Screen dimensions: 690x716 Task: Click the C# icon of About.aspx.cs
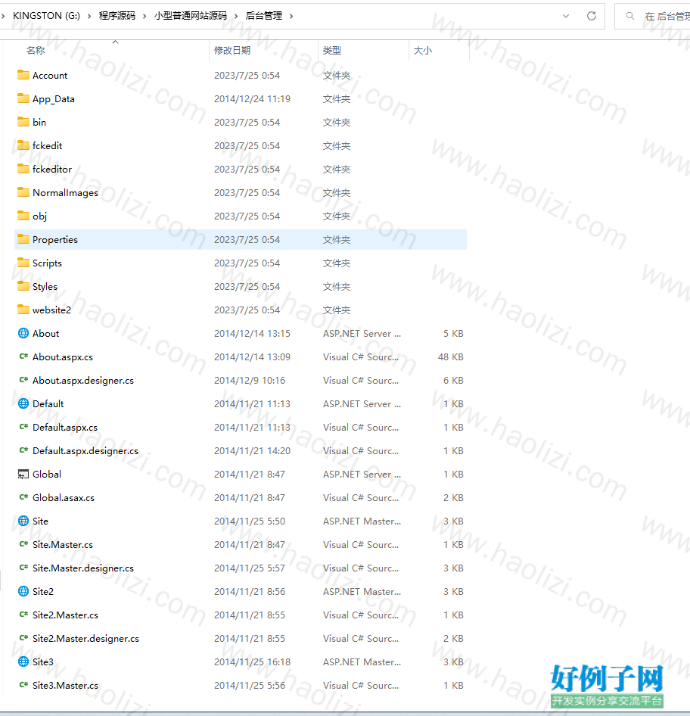pyautogui.click(x=23, y=356)
